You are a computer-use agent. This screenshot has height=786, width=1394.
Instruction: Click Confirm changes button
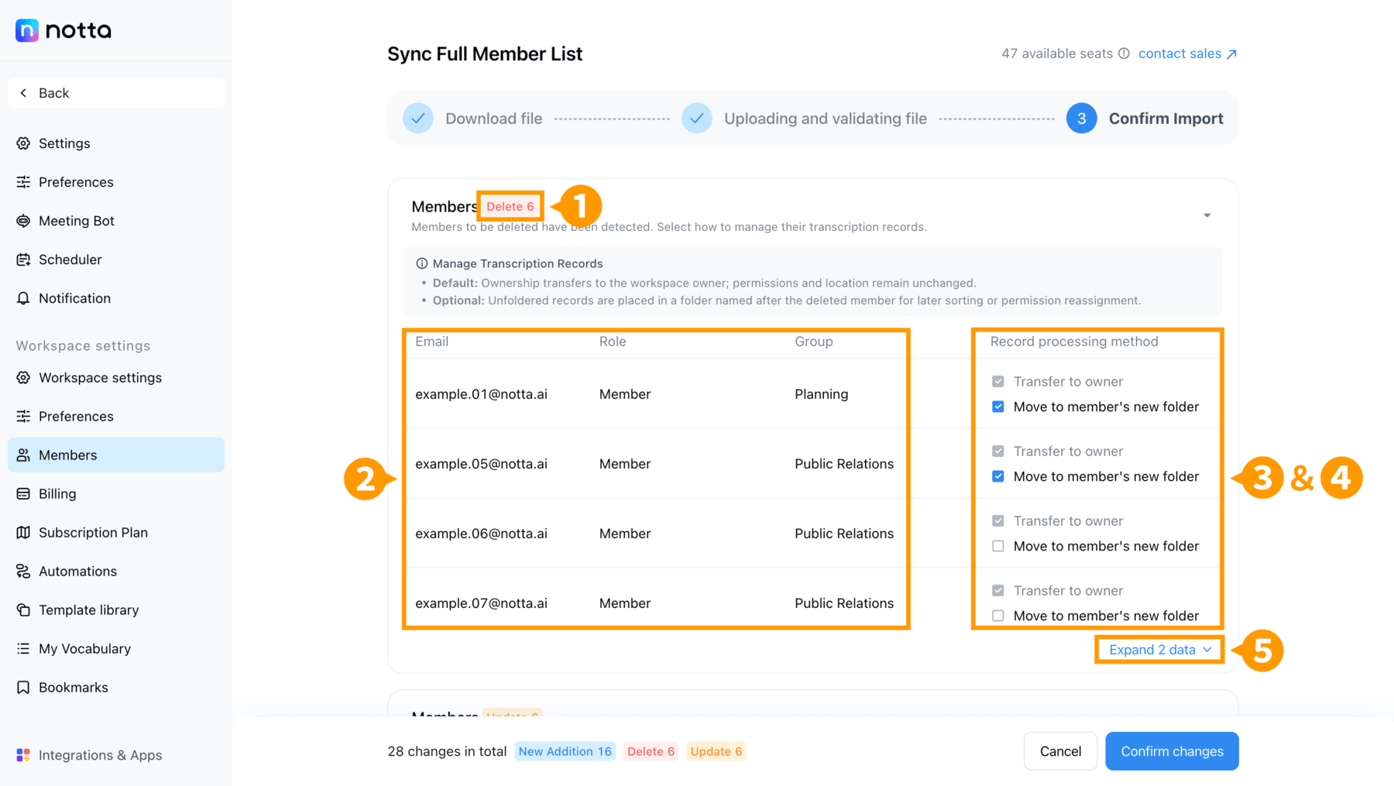tap(1172, 751)
